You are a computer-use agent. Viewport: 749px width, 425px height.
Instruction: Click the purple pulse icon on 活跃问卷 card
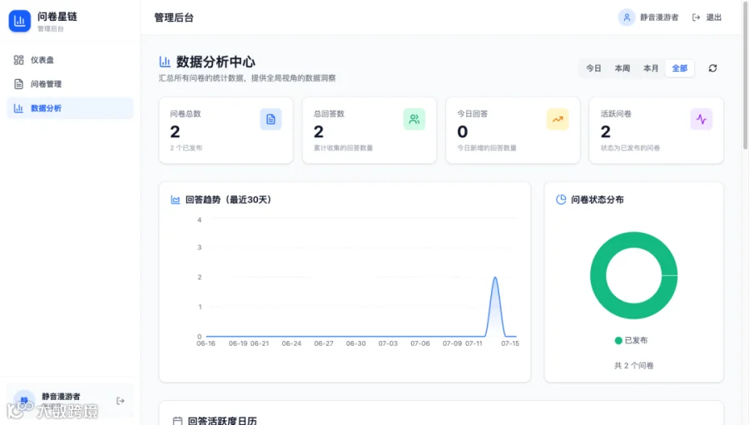pos(702,120)
